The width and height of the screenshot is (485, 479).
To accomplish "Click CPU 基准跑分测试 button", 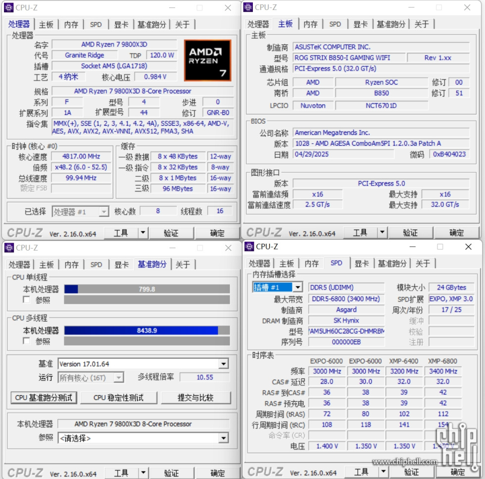I will (x=44, y=398).
